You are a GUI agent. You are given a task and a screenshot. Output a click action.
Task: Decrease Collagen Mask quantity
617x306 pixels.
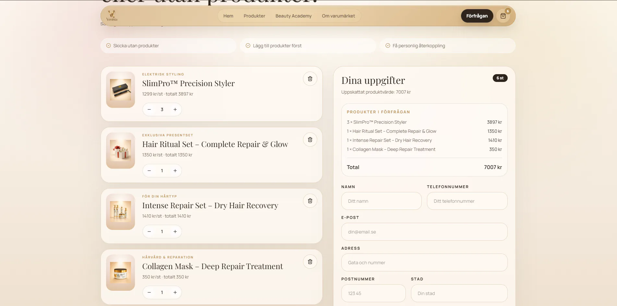tap(149, 292)
